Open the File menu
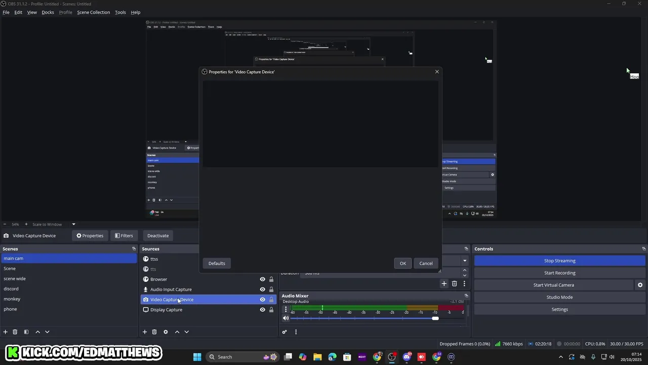This screenshot has width=648, height=365. [6, 12]
